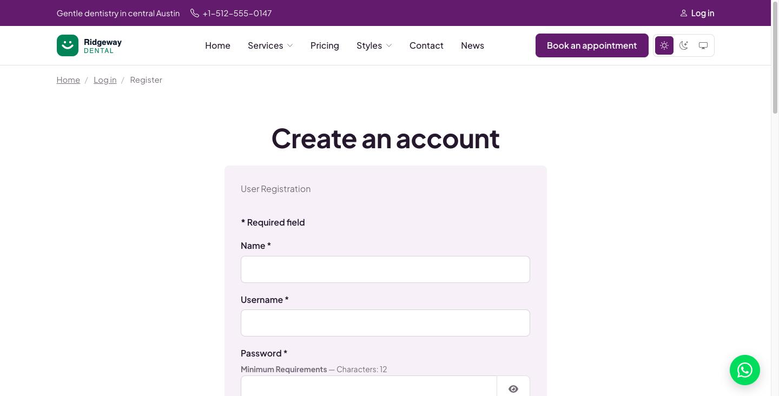Expand the Services dropdown menu
Screen dimensions: 779x396
coord(270,45)
